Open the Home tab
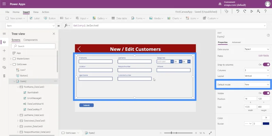This screenshot has height=136, width=272. pyautogui.click(x=16, y=12)
